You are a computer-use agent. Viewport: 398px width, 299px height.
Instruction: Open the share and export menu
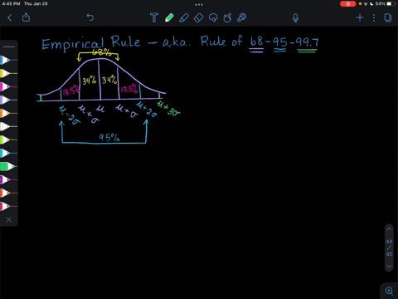(26, 17)
